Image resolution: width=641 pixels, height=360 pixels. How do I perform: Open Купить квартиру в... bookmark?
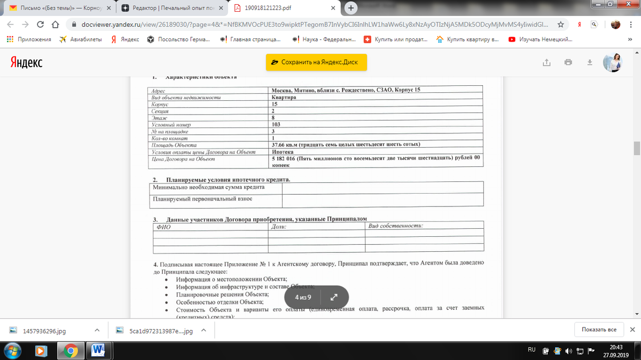point(468,39)
